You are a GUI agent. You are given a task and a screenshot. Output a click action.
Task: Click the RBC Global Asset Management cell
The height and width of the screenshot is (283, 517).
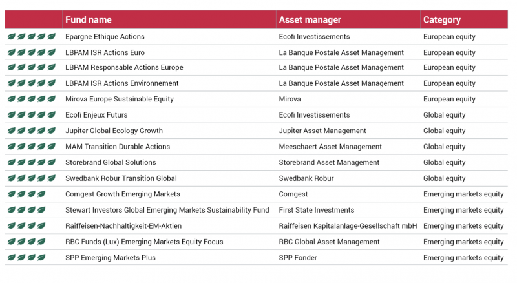pyautogui.click(x=329, y=242)
